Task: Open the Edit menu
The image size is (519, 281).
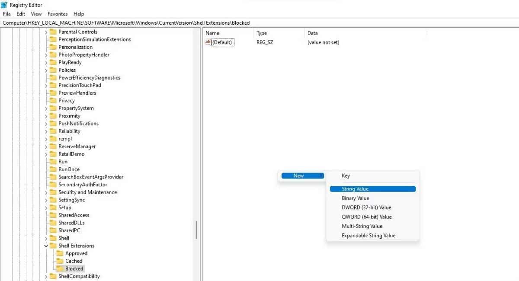Action: coord(20,14)
